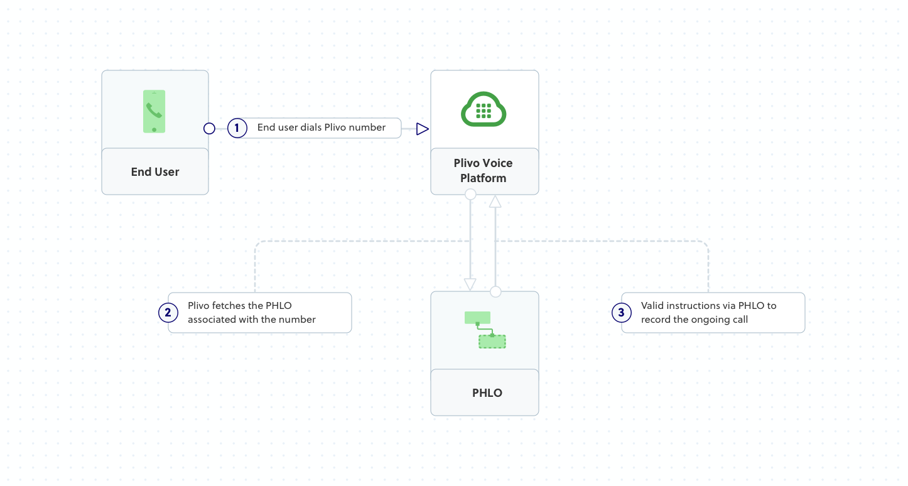Click the green cloud keypad icon

pos(484,110)
